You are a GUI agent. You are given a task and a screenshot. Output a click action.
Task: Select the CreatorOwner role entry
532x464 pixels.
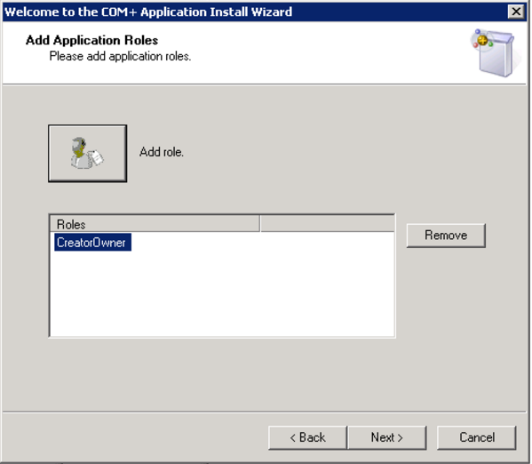[x=92, y=242]
